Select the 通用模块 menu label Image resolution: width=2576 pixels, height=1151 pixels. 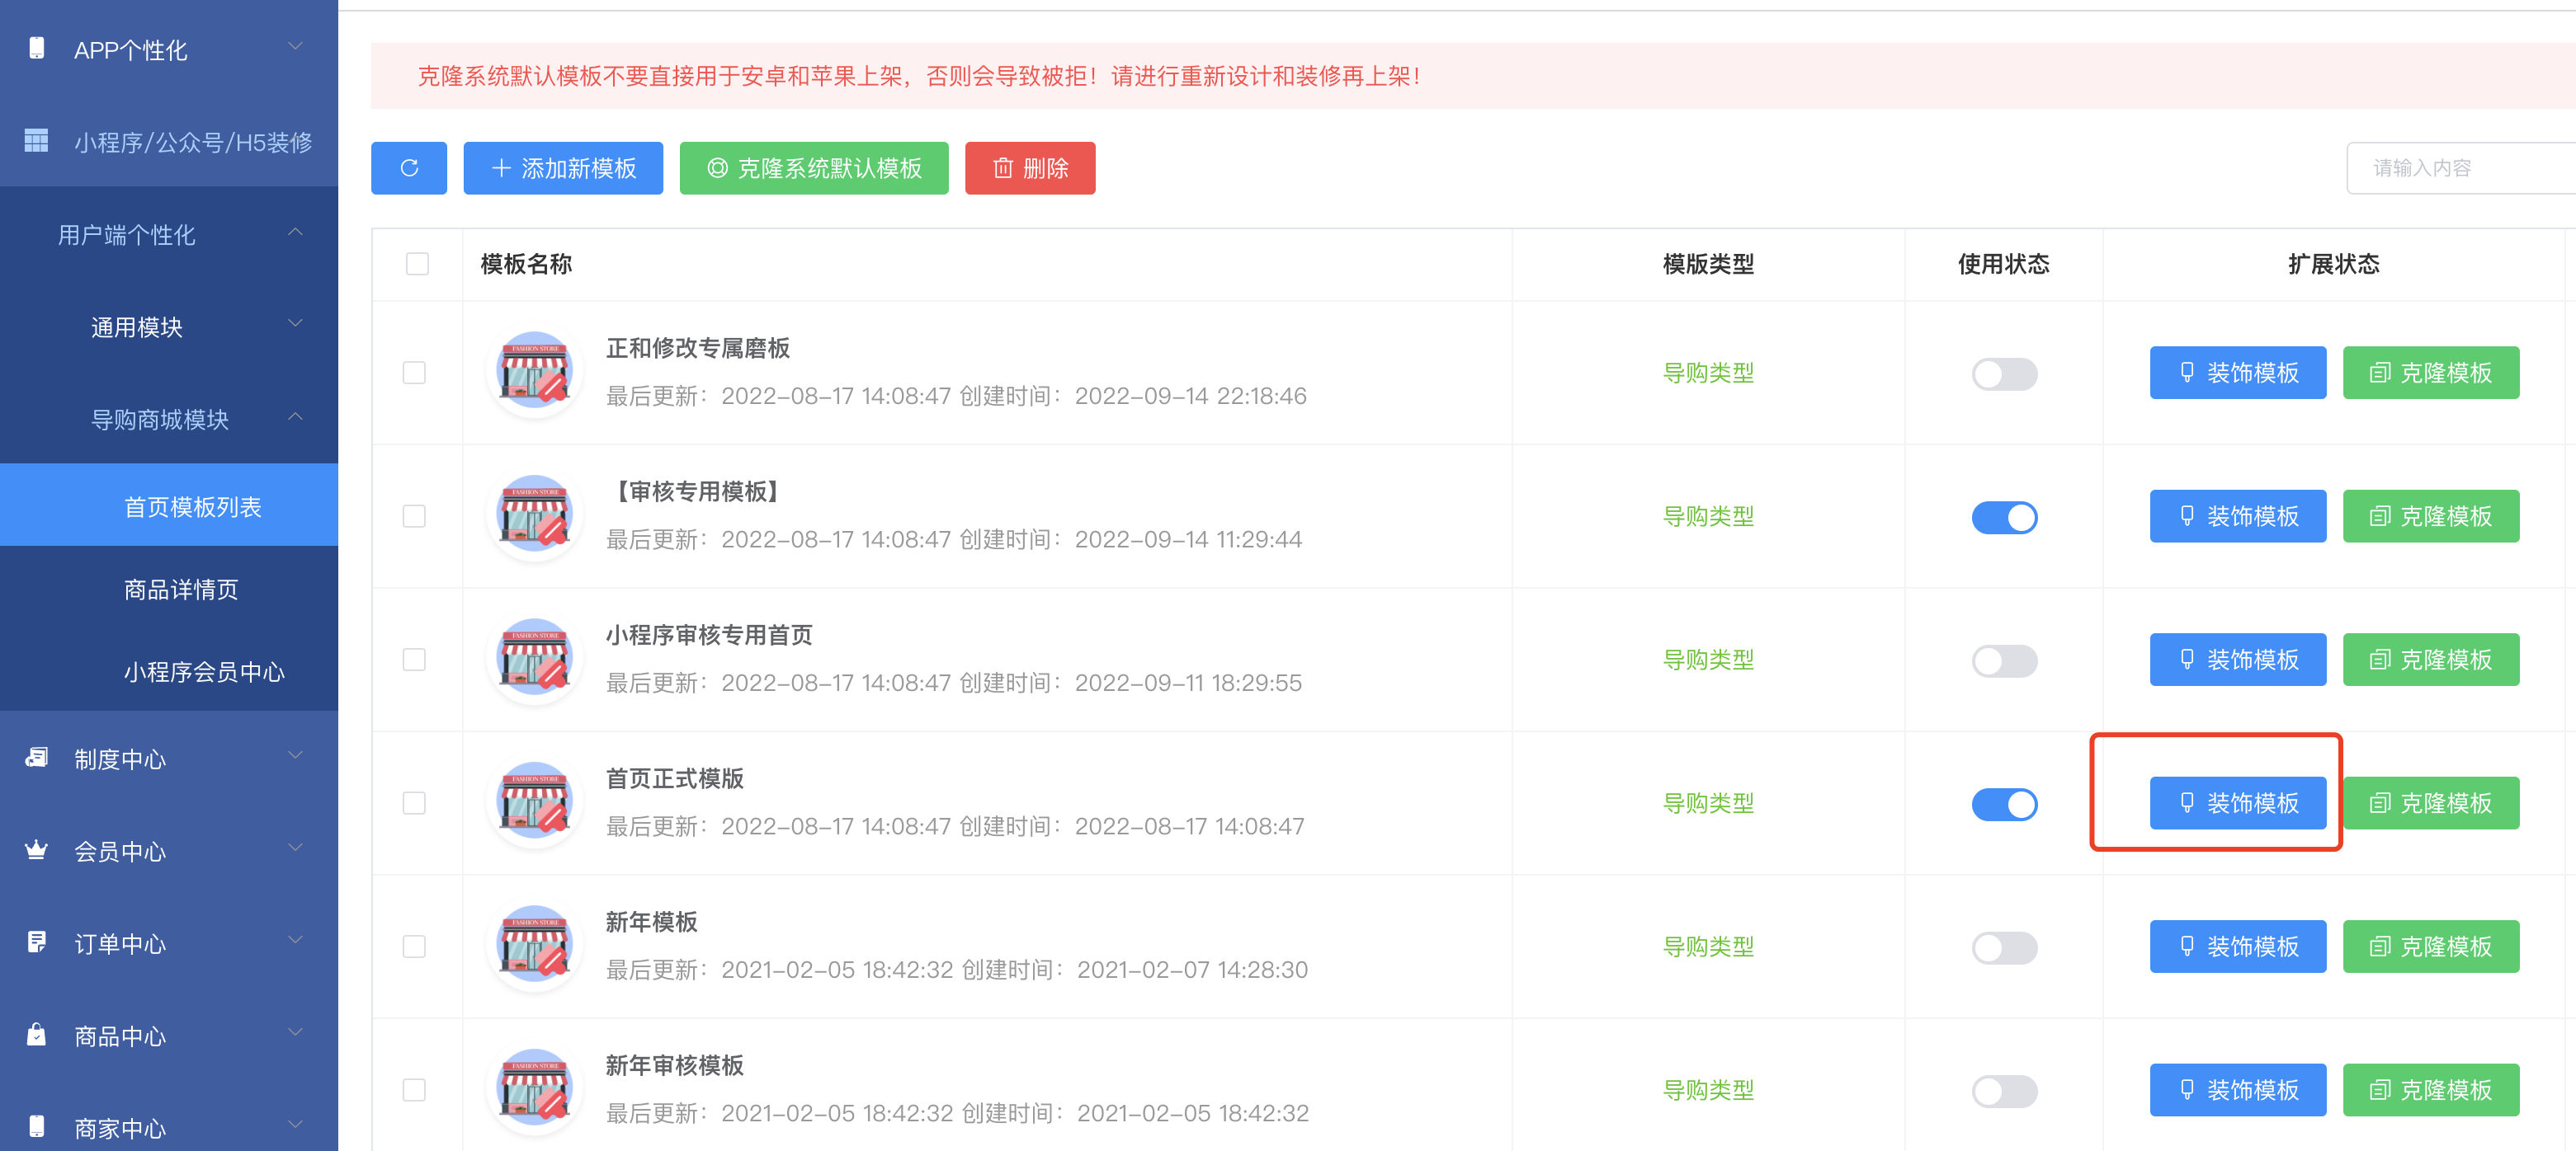click(137, 327)
